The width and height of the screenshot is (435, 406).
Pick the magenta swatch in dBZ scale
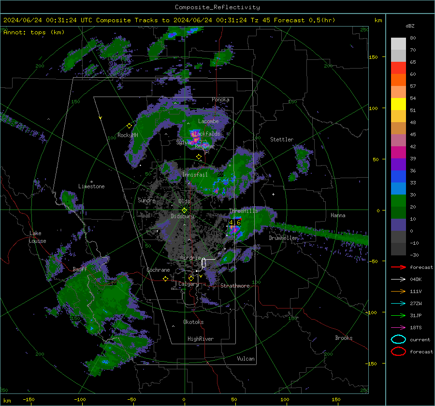(x=398, y=153)
